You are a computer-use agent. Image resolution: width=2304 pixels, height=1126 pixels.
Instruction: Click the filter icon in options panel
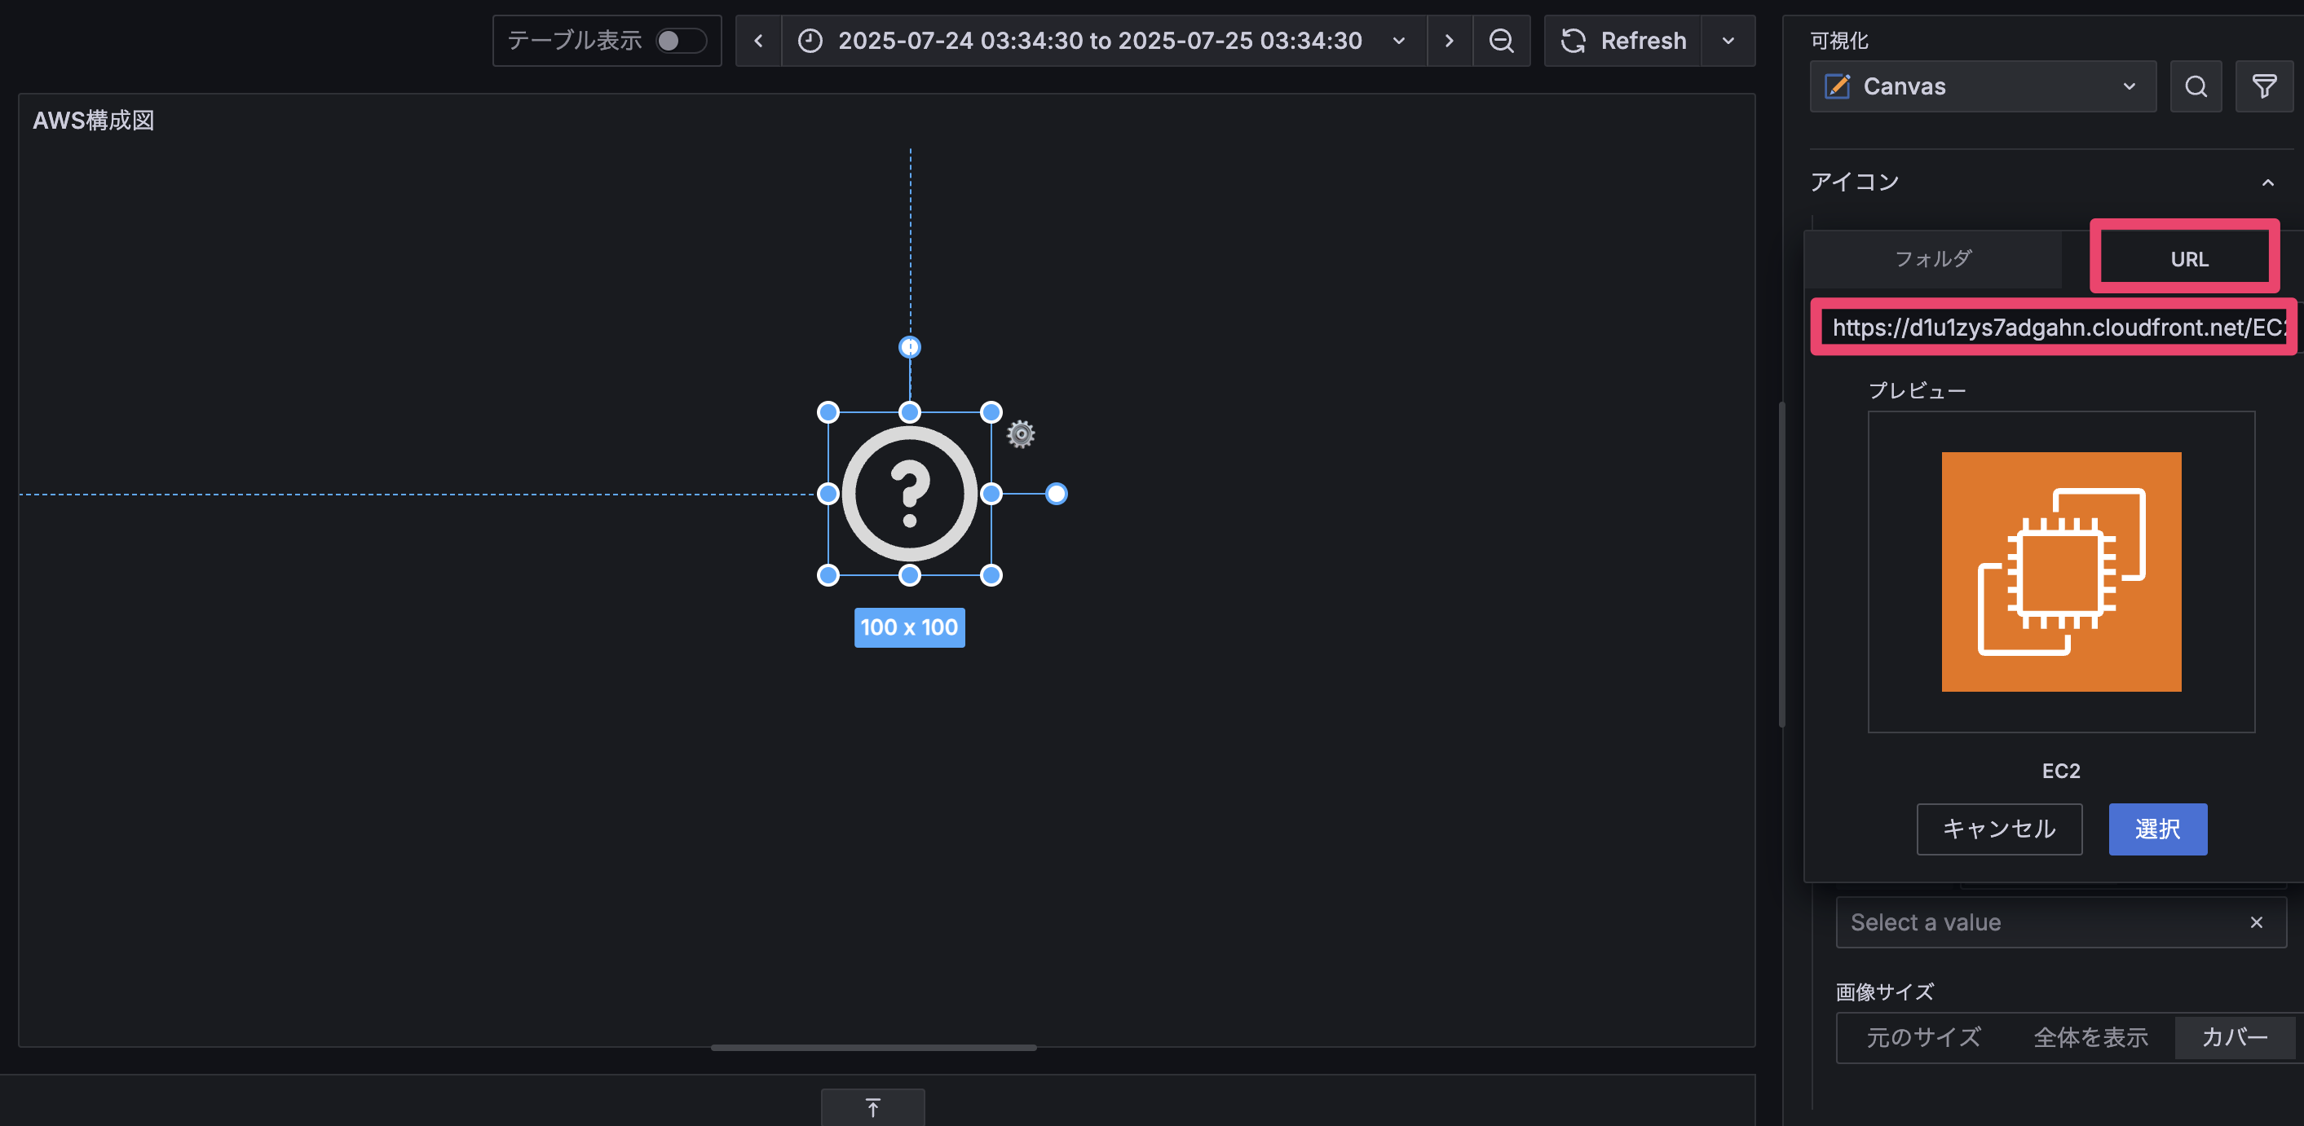pyautogui.click(x=2264, y=86)
